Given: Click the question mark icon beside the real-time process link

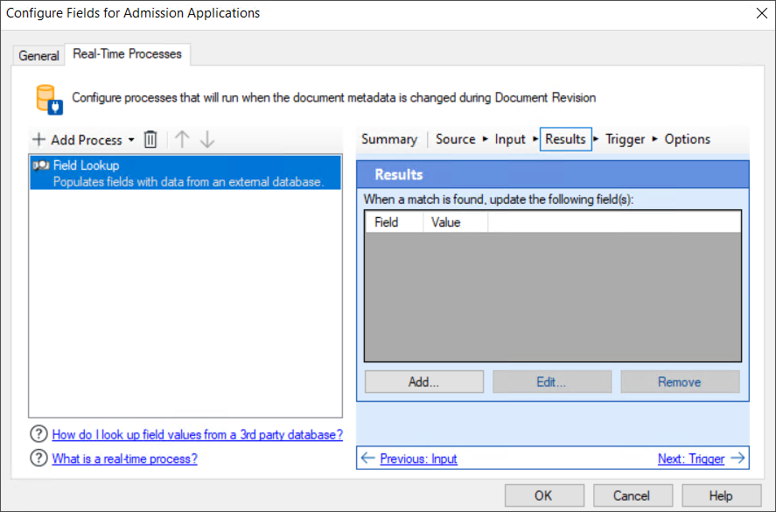Looking at the screenshot, I should point(38,458).
